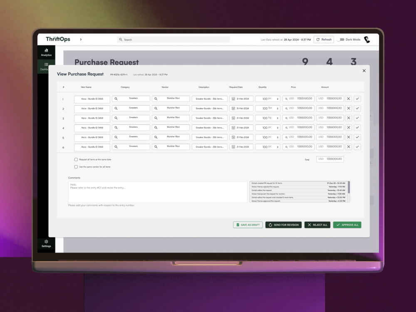The image size is (416, 312).
Task: Click the Refresh button
Action: (324, 40)
